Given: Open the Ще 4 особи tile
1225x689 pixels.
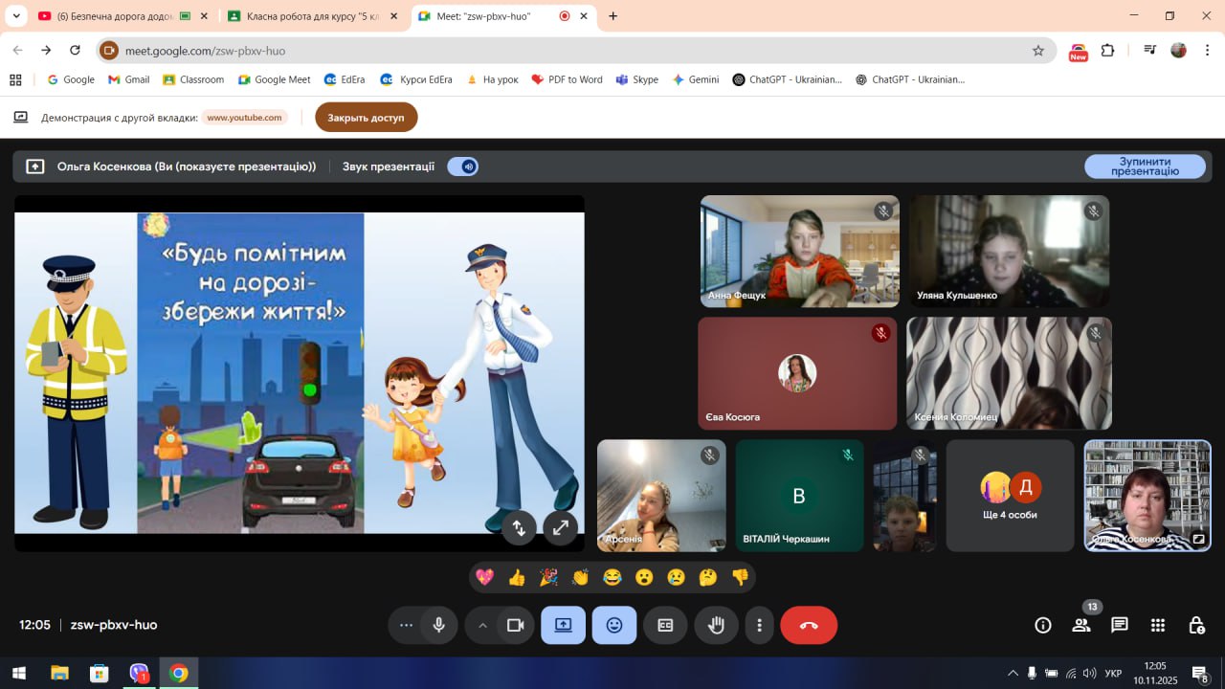Looking at the screenshot, I should coord(1010,496).
